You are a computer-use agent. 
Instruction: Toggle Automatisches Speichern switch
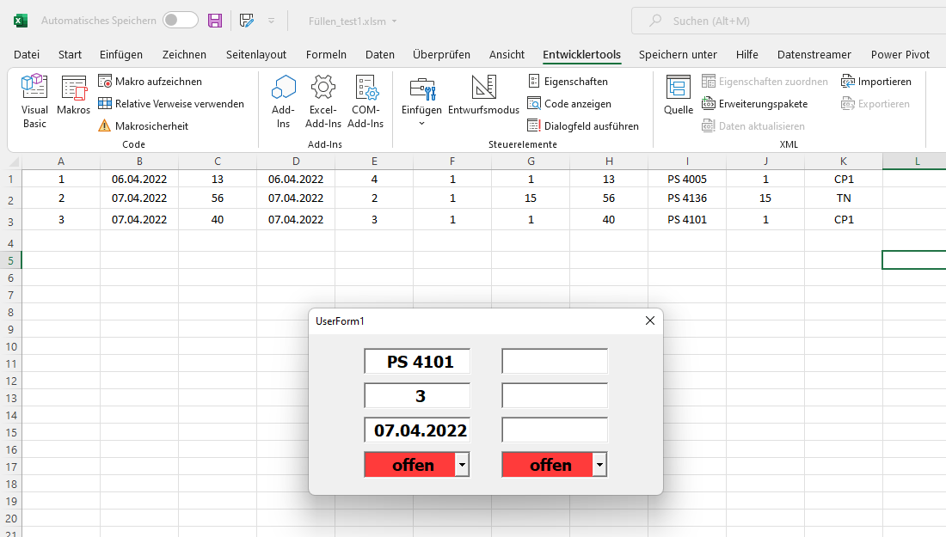tap(181, 21)
